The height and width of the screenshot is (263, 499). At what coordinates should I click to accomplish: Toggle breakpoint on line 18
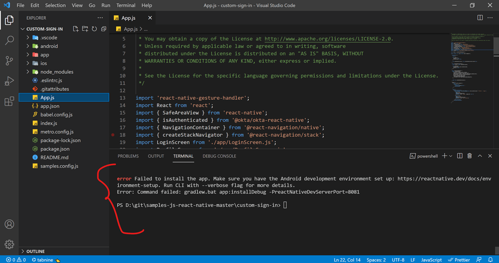(113, 135)
